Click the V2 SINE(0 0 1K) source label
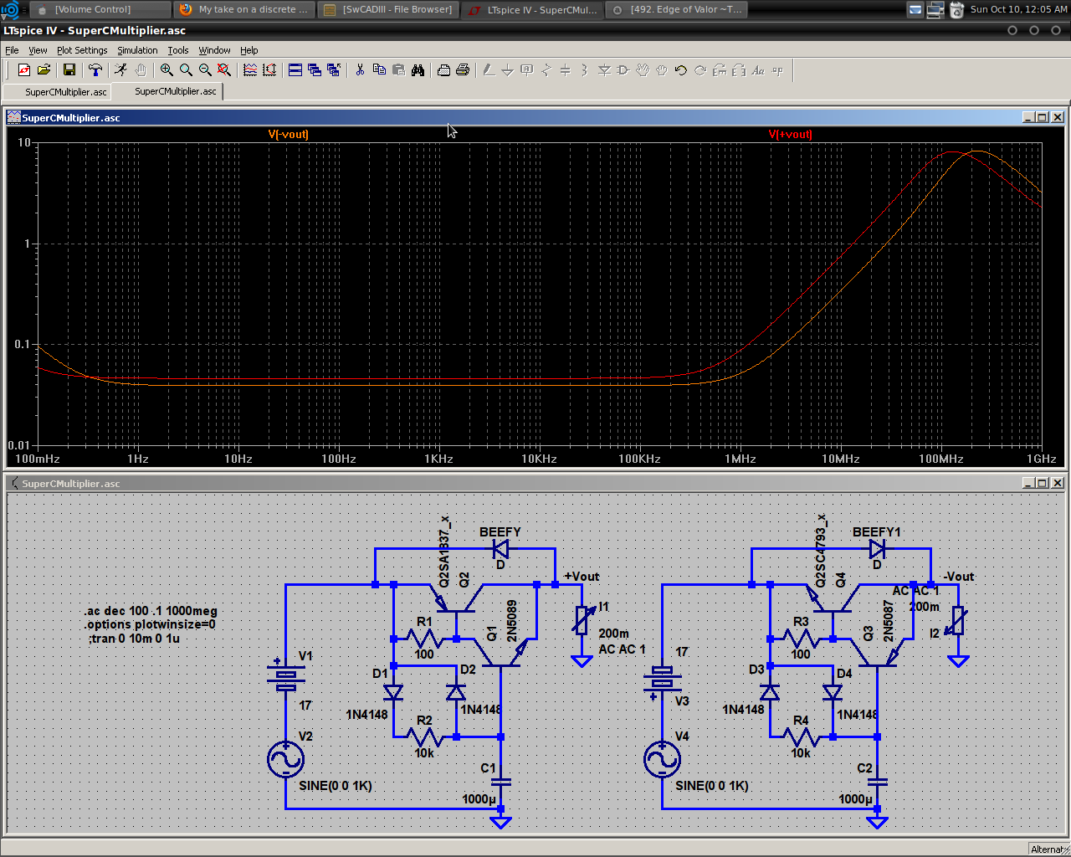Viewport: 1071px width, 857px height. click(336, 786)
